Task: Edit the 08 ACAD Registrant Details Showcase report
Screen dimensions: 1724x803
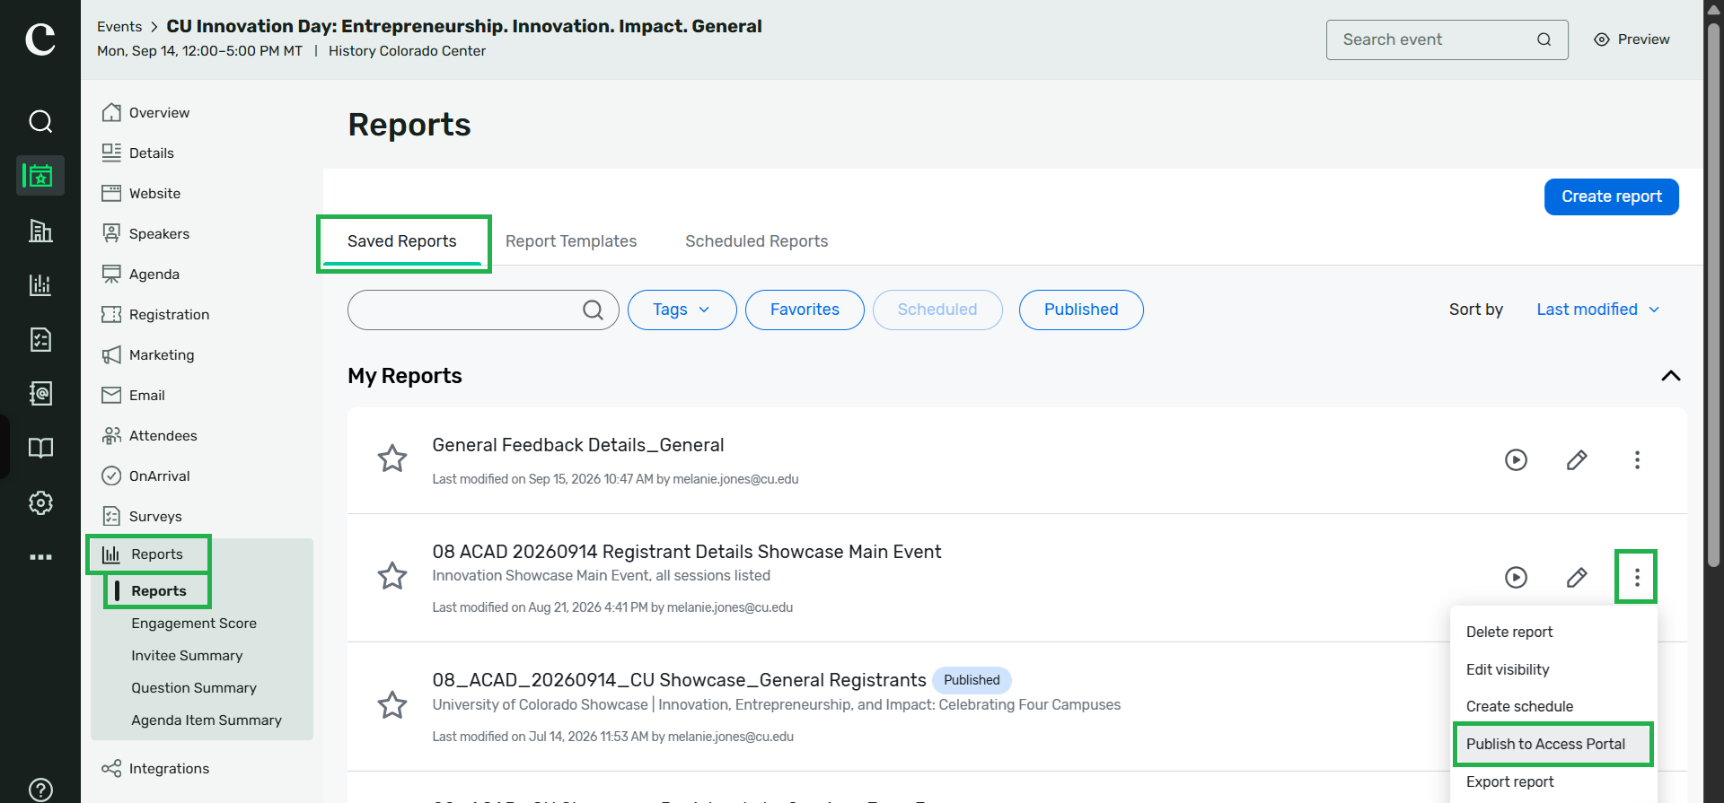Action: coord(1577,577)
